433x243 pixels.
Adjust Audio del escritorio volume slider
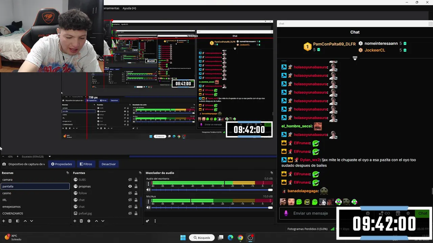click(x=212, y=190)
